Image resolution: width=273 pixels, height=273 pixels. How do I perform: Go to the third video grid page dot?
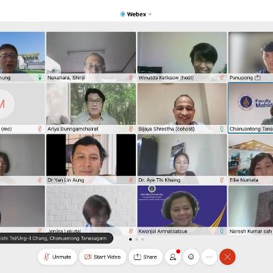(x=143, y=240)
